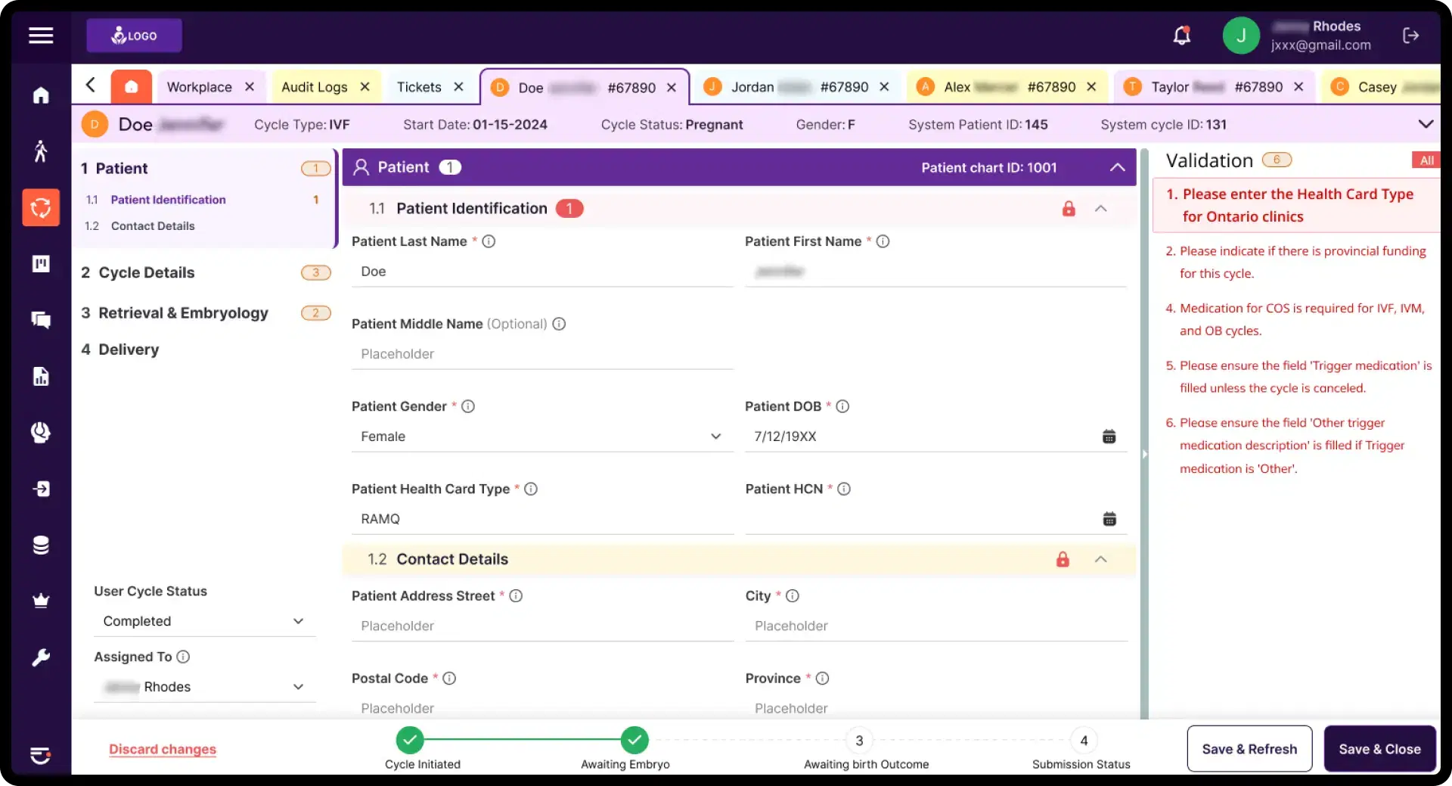Switch to the Audit Logs tab
The image size is (1452, 786).
(x=313, y=86)
